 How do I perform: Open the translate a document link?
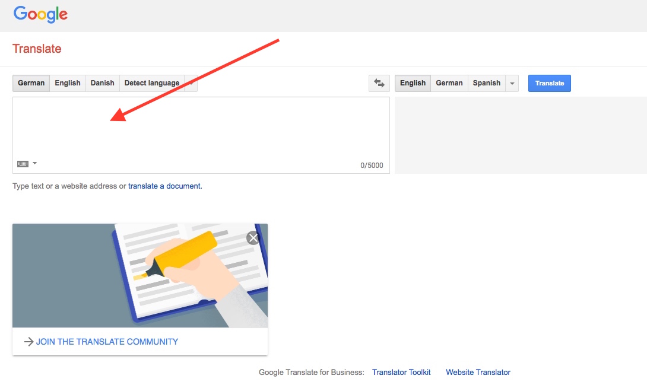(164, 186)
